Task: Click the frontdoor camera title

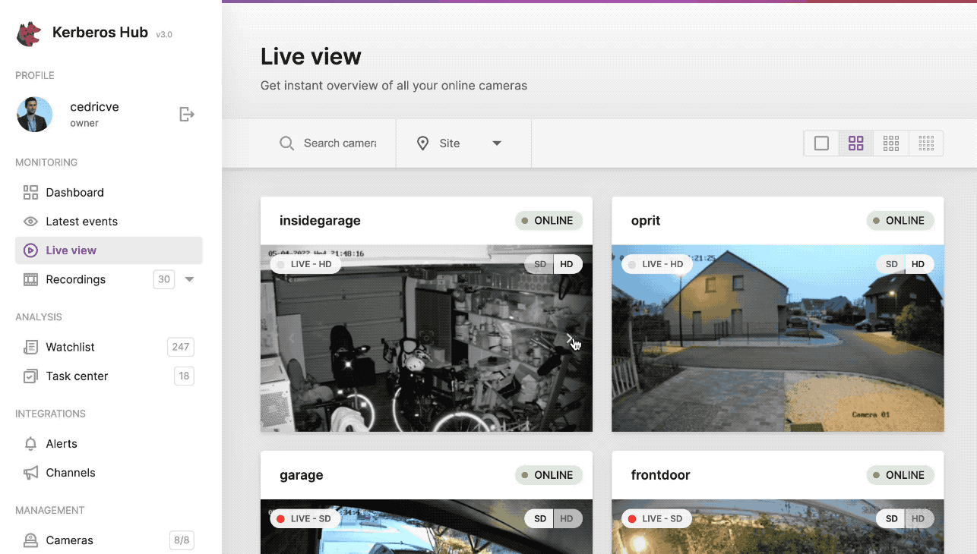Action: (661, 475)
